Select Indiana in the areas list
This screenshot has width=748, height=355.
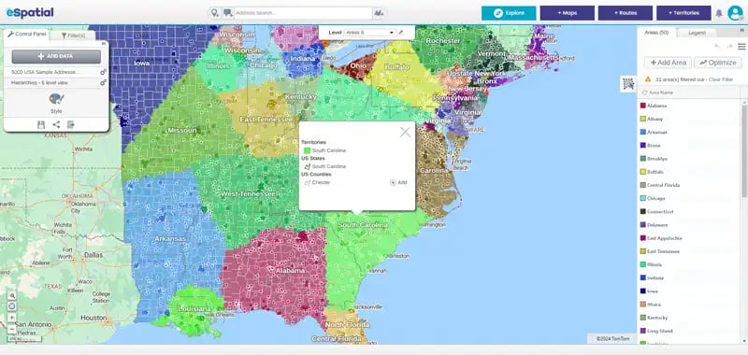(x=654, y=277)
